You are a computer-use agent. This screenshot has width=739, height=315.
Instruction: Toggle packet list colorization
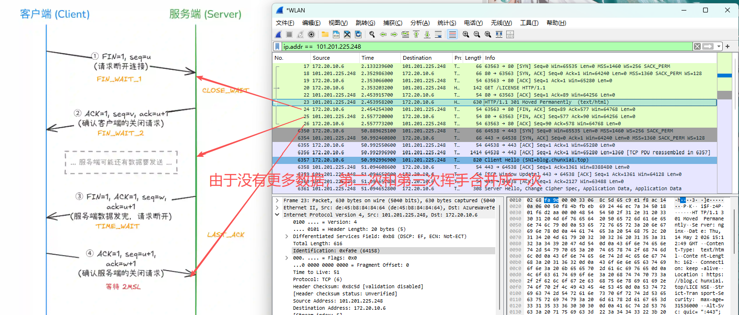(452, 34)
